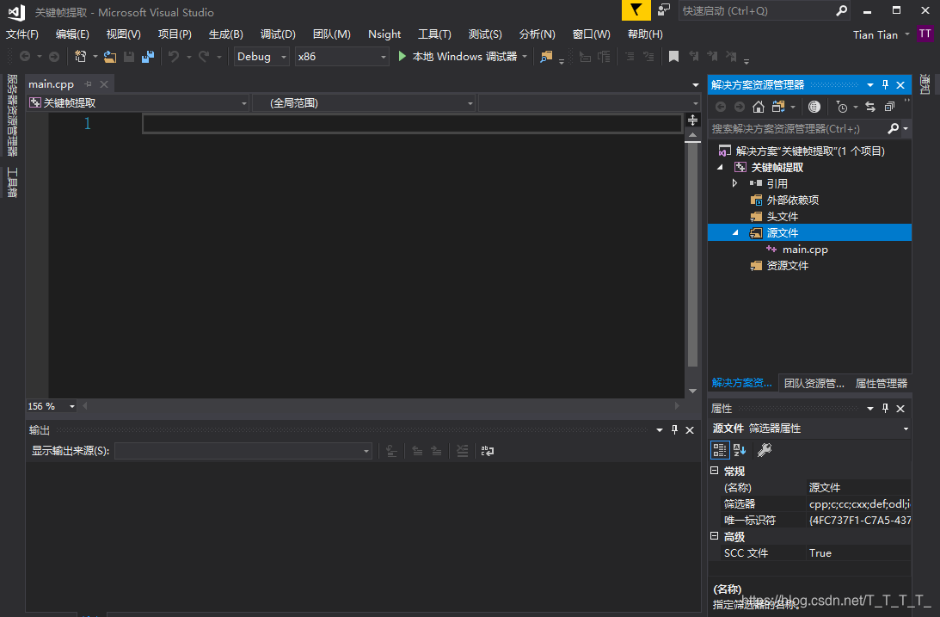
Task: Click the search magnifier in Solution Explorer
Action: tap(894, 128)
